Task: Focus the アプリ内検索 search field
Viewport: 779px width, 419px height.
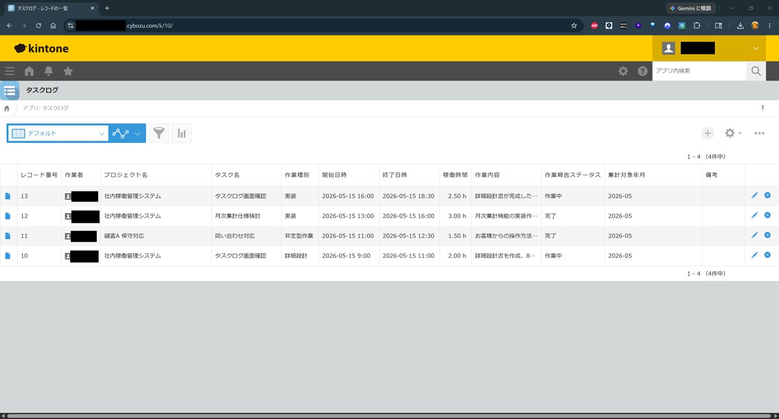Action: pos(699,71)
